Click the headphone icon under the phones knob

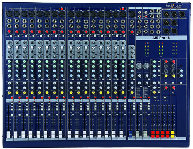173,93
